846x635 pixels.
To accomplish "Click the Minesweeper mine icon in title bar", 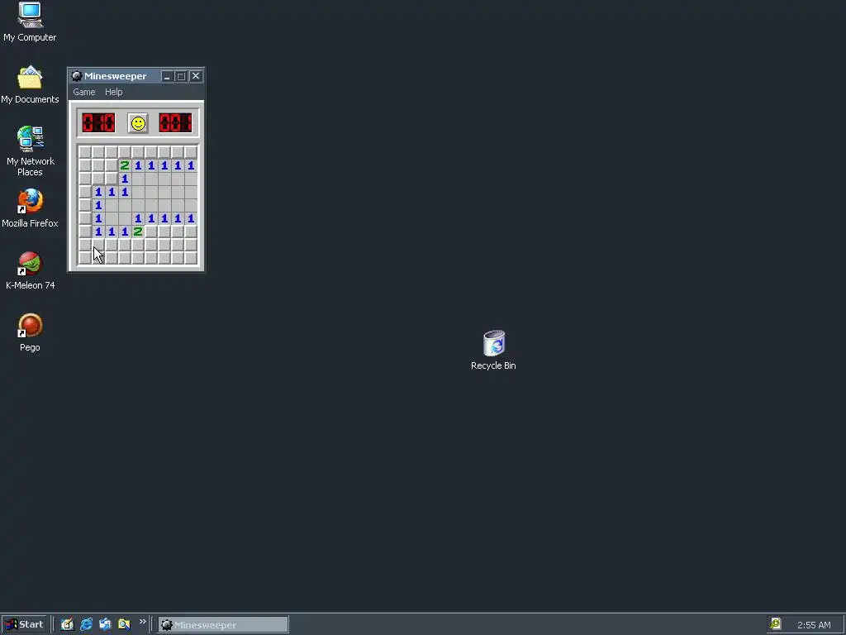I will click(x=77, y=76).
